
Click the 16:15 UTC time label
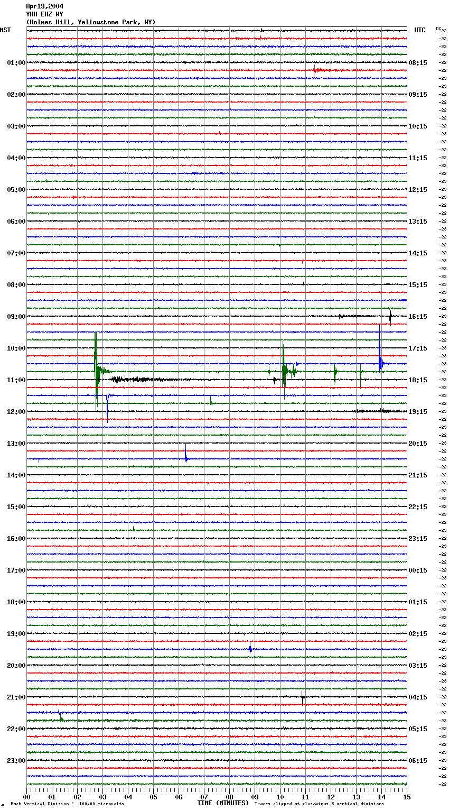pyautogui.click(x=418, y=317)
